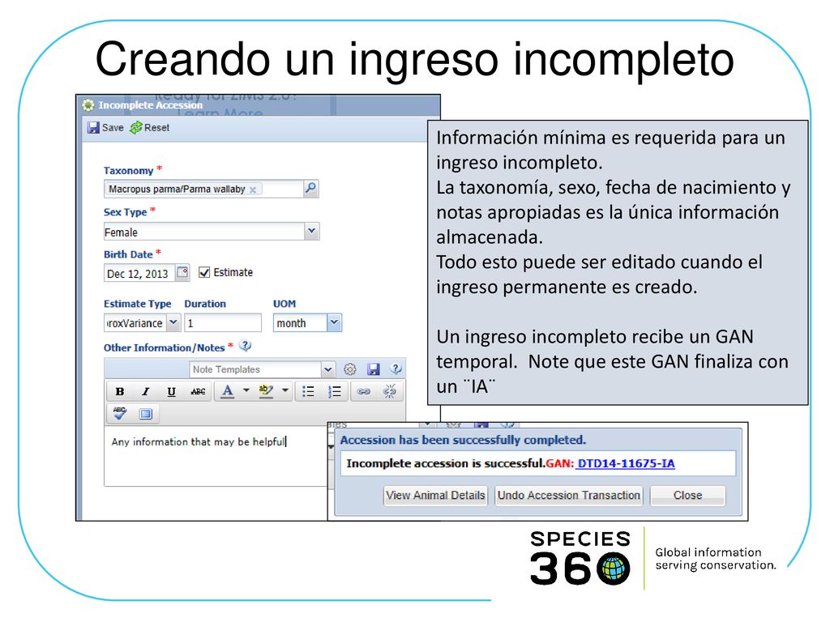Open the GAN link DTD14-11675-IA
Viewport: 830px width, 622px height.
coord(626,463)
